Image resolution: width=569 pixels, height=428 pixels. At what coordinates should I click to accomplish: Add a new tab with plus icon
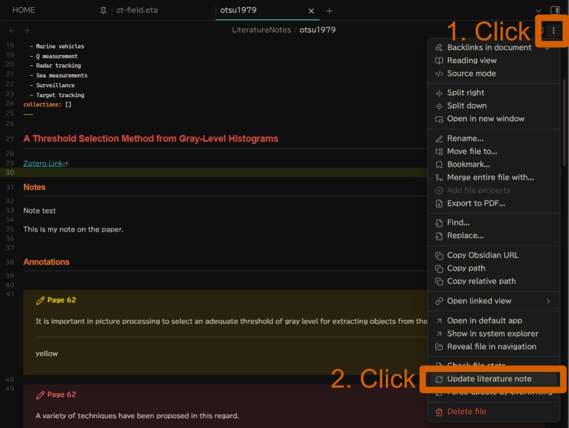[329, 11]
